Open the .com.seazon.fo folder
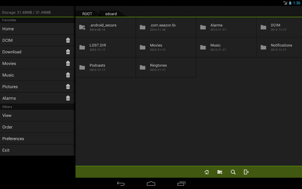The width and height of the screenshot is (302, 189). [166, 27]
